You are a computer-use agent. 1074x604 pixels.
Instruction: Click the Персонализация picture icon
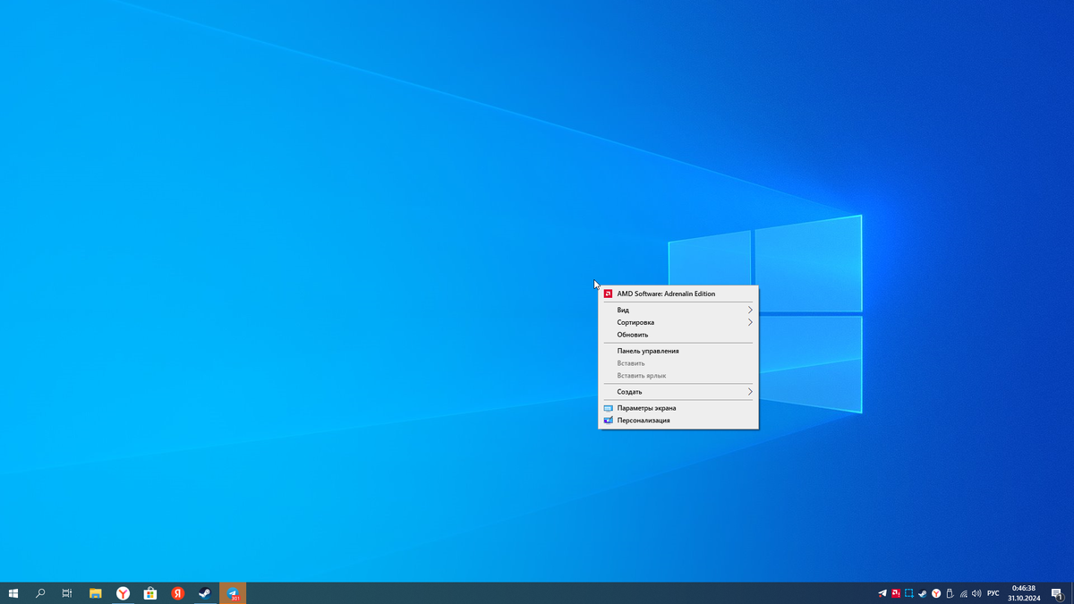(x=609, y=421)
